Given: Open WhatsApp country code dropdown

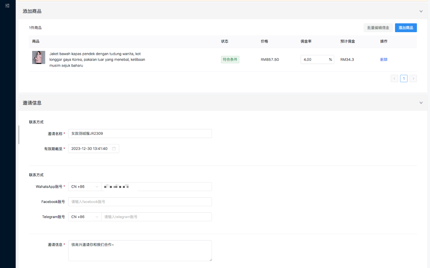Looking at the screenshot, I should [85, 187].
